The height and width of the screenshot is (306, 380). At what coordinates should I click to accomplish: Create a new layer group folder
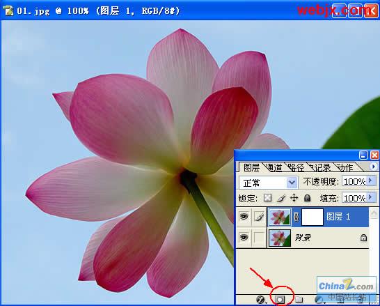299,299
